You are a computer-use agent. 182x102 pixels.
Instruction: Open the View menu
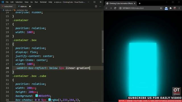[26, 2]
